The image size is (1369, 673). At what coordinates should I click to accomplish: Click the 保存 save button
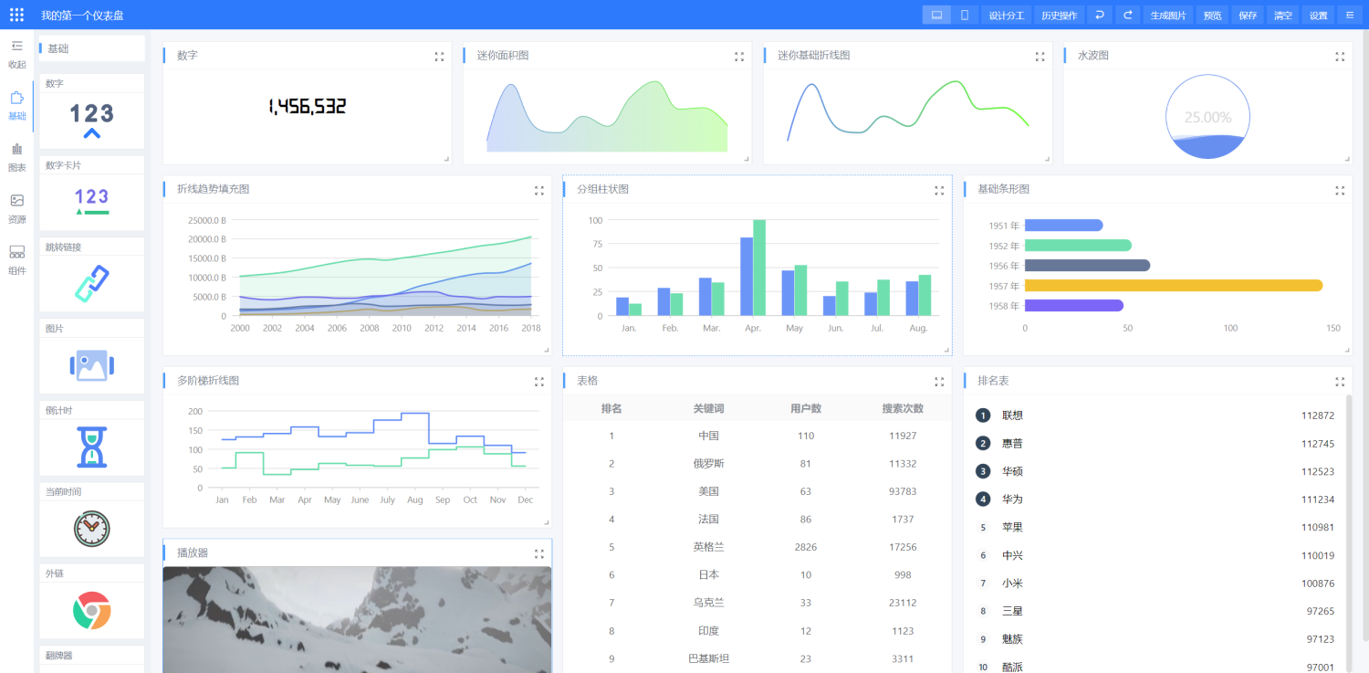pyautogui.click(x=1247, y=15)
